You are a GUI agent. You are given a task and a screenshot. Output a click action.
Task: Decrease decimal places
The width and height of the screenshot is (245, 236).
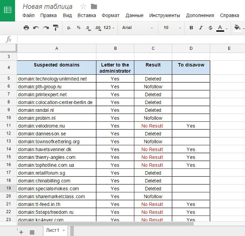88,28
